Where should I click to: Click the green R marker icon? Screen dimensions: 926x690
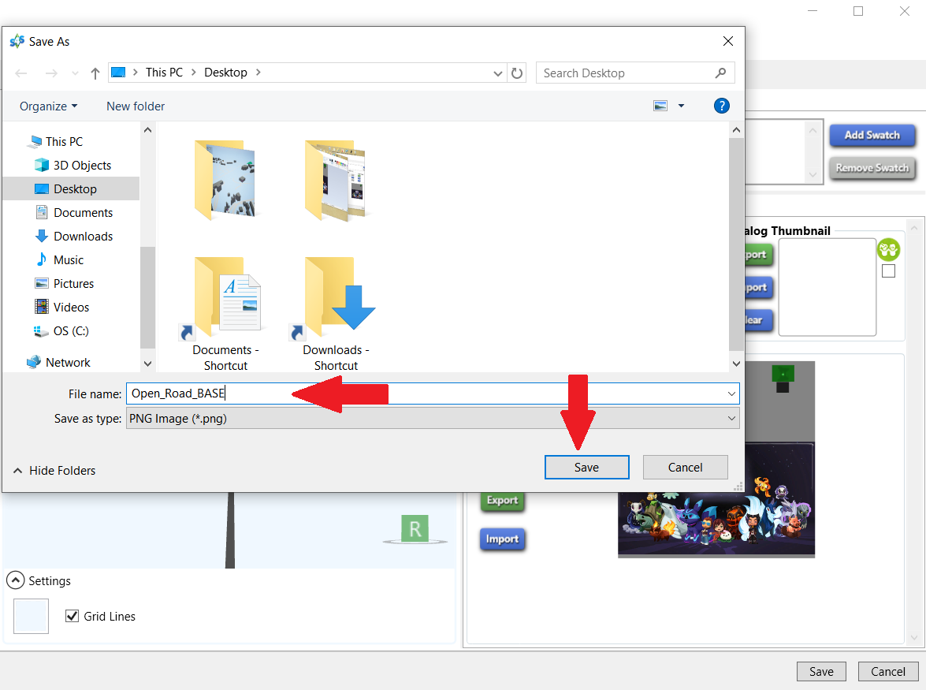pyautogui.click(x=415, y=528)
